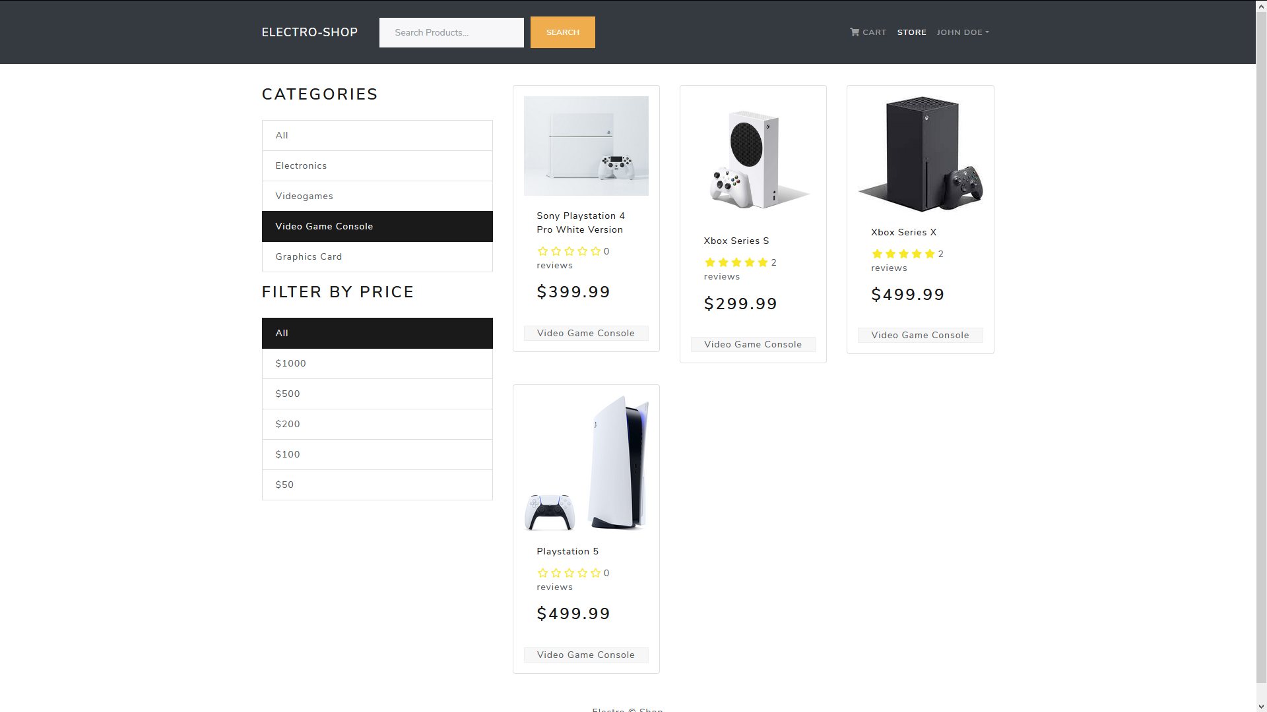Screen dimensions: 1267x712
Task: Open the shopping cart icon
Action: coord(854,32)
